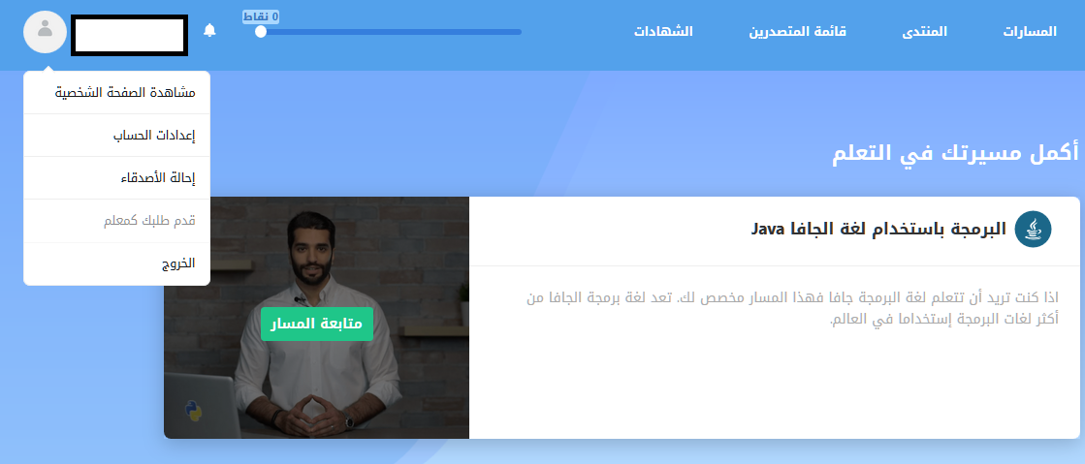The height and width of the screenshot is (464, 1085).
Task: Click the points progress slider handle
Action: pos(260,32)
